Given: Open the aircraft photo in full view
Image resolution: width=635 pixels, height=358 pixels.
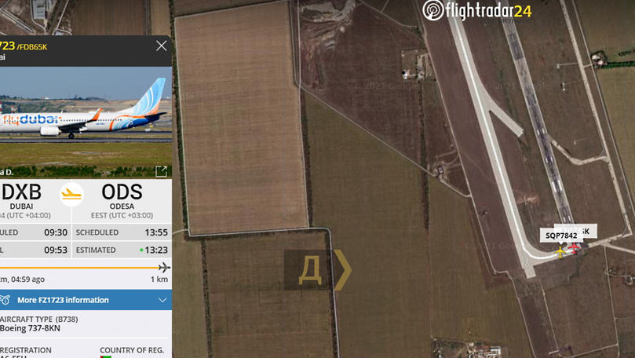Looking at the screenshot, I should point(161,172).
